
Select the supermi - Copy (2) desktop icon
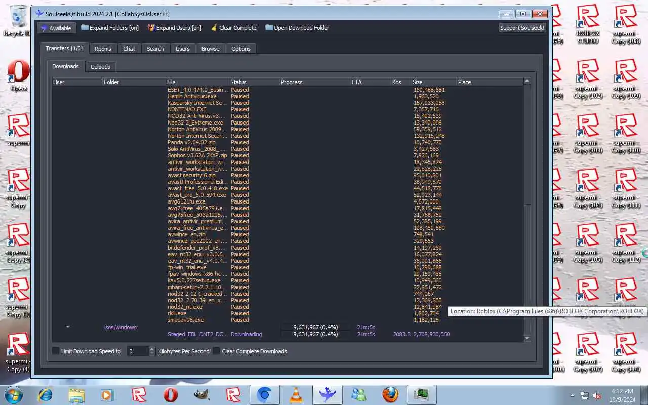18,242
